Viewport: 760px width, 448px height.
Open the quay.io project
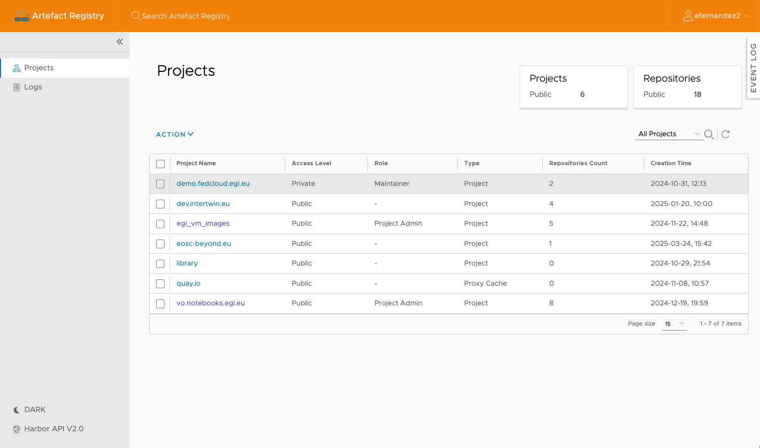pyautogui.click(x=188, y=283)
